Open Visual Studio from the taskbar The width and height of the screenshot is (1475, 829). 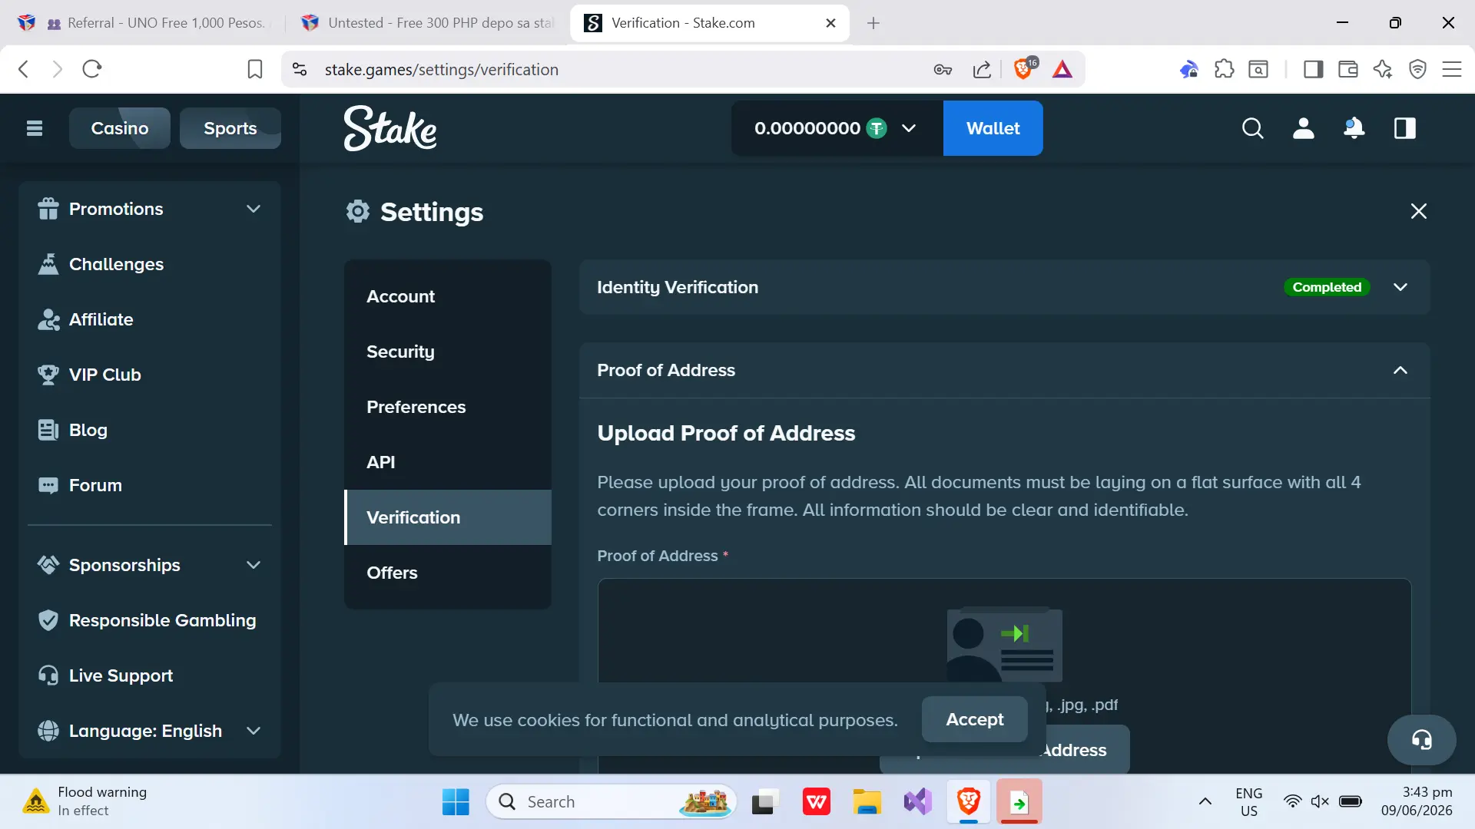918,802
